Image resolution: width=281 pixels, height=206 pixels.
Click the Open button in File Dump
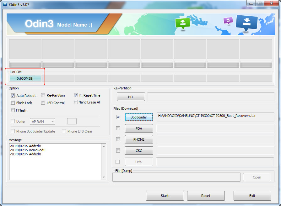click(x=257, y=177)
